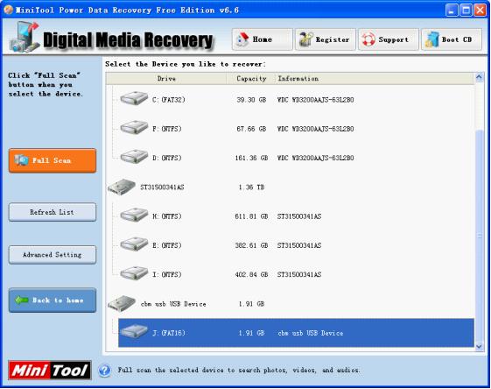Pick the H: (NTFS) drive icon
Image resolution: width=491 pixels, height=389 pixels.
[x=134, y=216]
